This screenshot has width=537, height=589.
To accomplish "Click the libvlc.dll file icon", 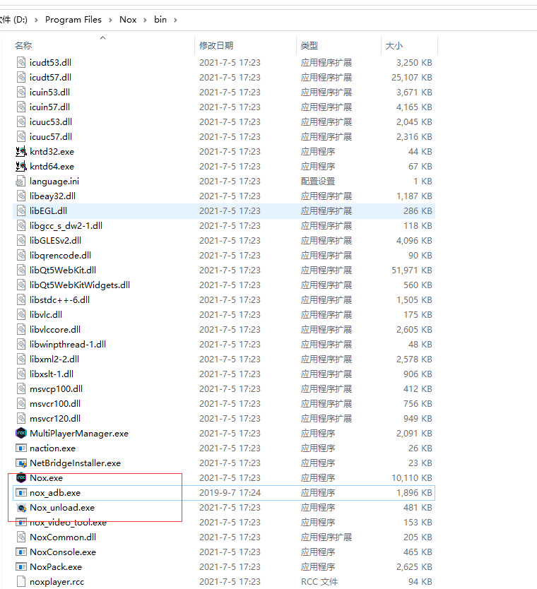I will click(x=21, y=314).
